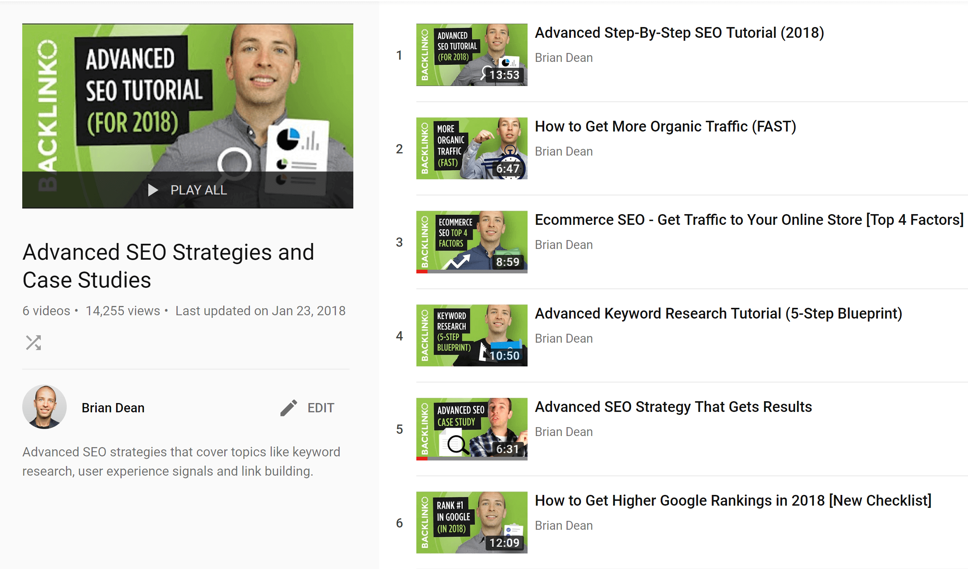Click the 12:09 duration badge
This screenshot has height=569, width=968.
click(x=504, y=542)
